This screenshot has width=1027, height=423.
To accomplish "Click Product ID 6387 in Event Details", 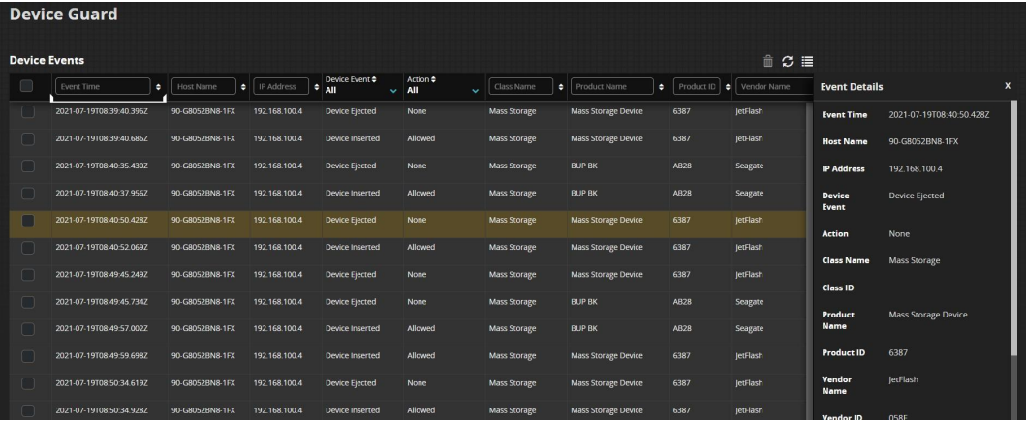I will 898,353.
